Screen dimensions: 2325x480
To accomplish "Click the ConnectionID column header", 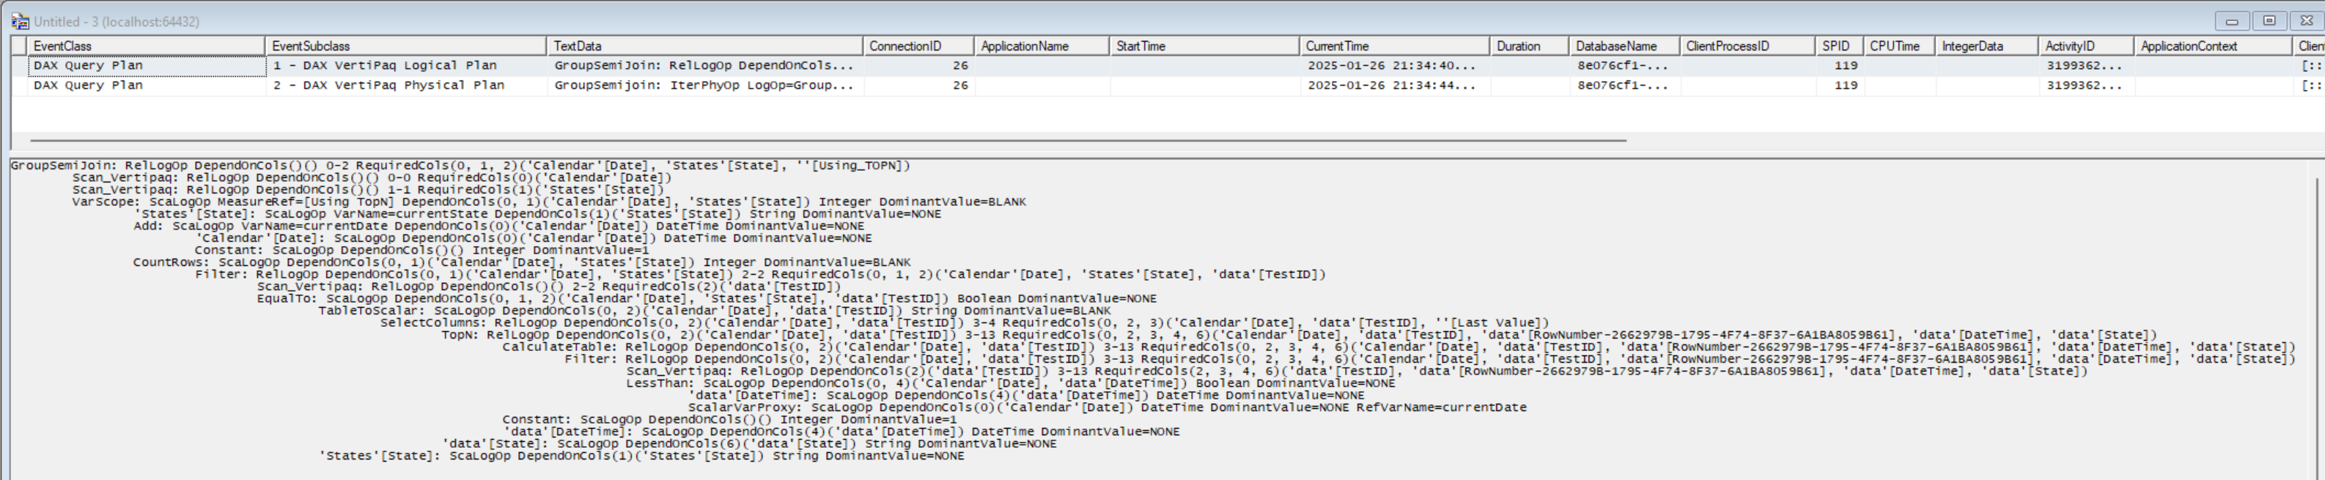I will tap(917, 46).
